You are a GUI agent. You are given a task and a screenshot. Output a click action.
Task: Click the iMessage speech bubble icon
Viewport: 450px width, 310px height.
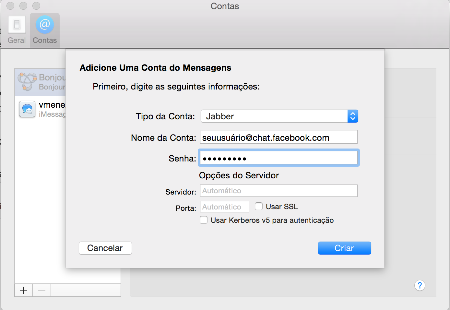coord(27,109)
